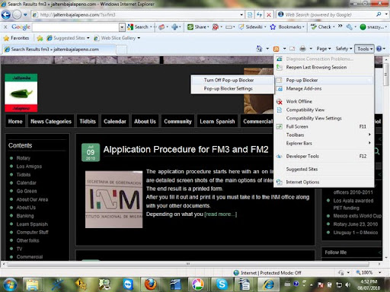Toggle Suggested Sites in Tools menu
The height and width of the screenshot is (292, 390).
click(x=324, y=169)
